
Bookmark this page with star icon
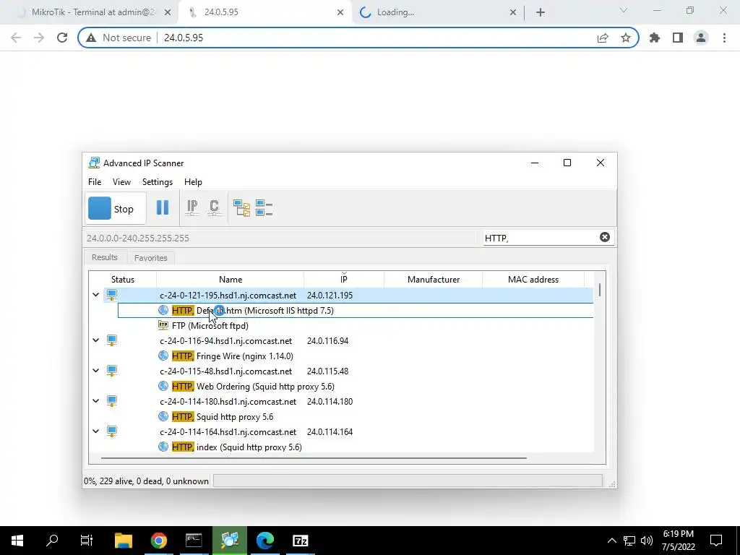click(625, 38)
